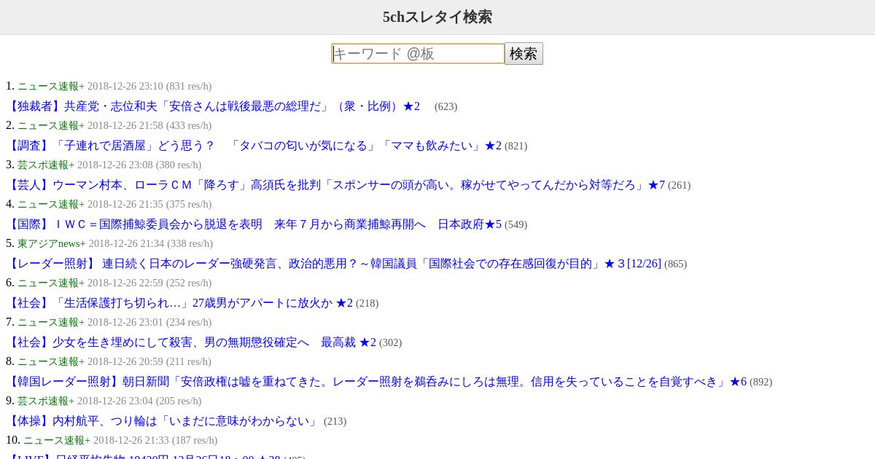Open the 無期懲役確定へ 最高裁 thread
The image size is (875, 459).
pyautogui.click(x=191, y=342)
